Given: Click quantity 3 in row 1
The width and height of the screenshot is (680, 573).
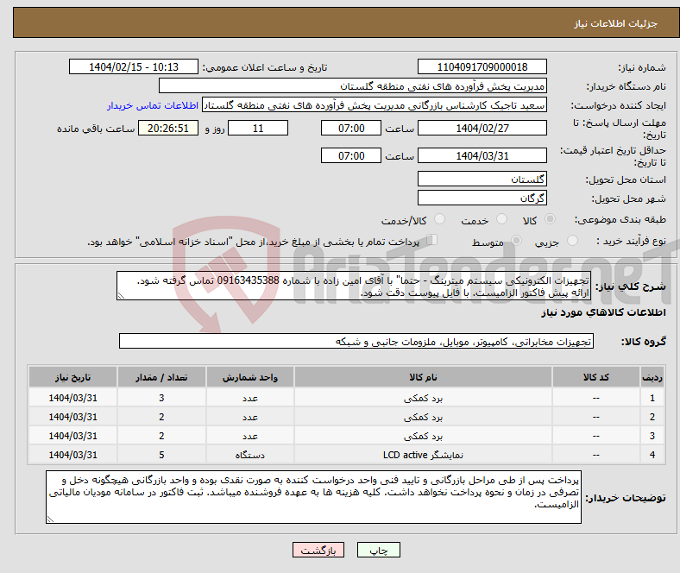Looking at the screenshot, I should 161,398.
